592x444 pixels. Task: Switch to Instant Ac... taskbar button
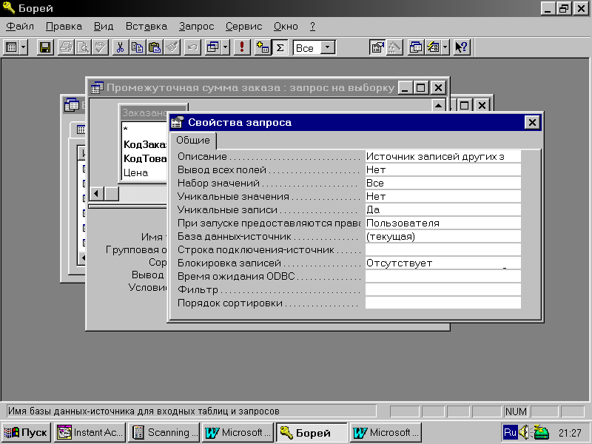point(90,432)
